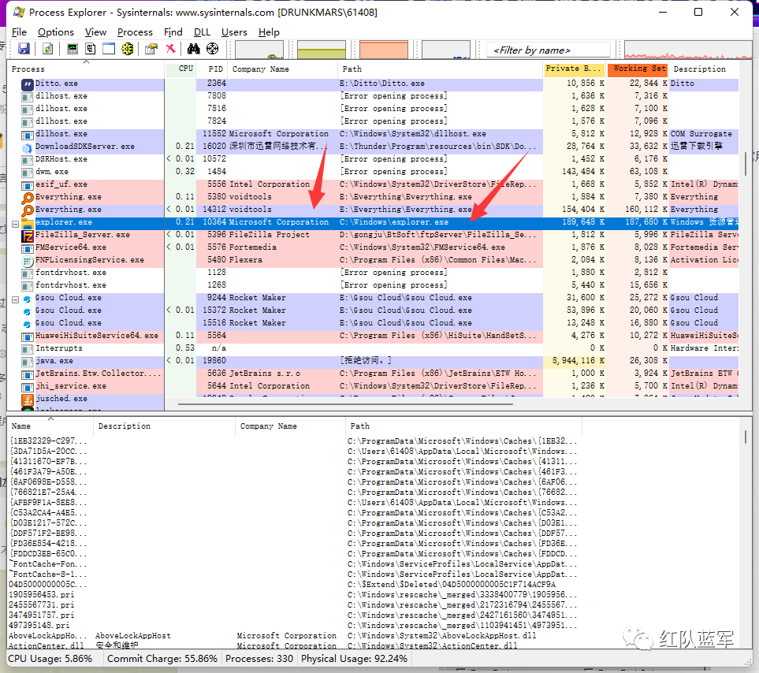Focus the Filter by name field
Image resolution: width=759 pixels, height=673 pixels.
coord(548,50)
